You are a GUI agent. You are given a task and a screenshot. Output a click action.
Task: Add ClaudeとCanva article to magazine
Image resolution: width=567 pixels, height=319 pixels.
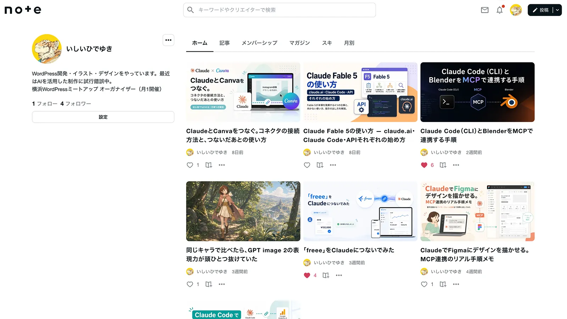(x=209, y=165)
